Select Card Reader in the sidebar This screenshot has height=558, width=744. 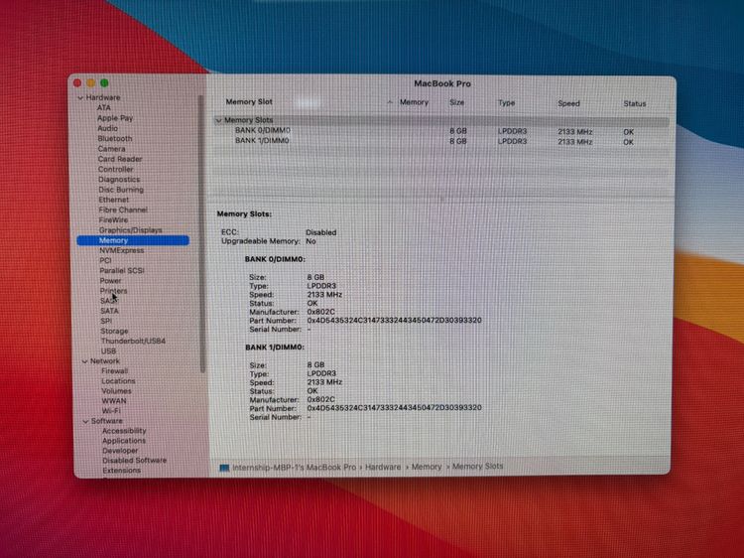point(120,159)
